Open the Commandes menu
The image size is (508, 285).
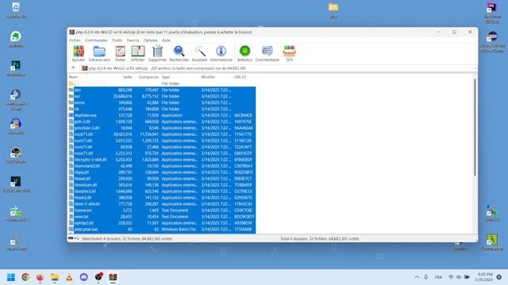click(96, 40)
